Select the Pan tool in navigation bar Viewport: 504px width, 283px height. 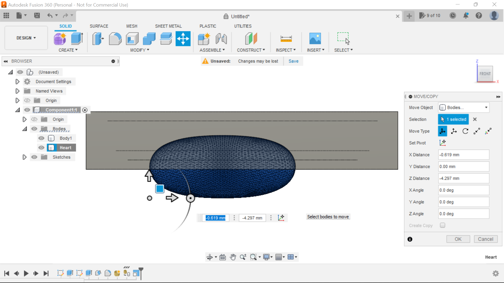pos(233,257)
